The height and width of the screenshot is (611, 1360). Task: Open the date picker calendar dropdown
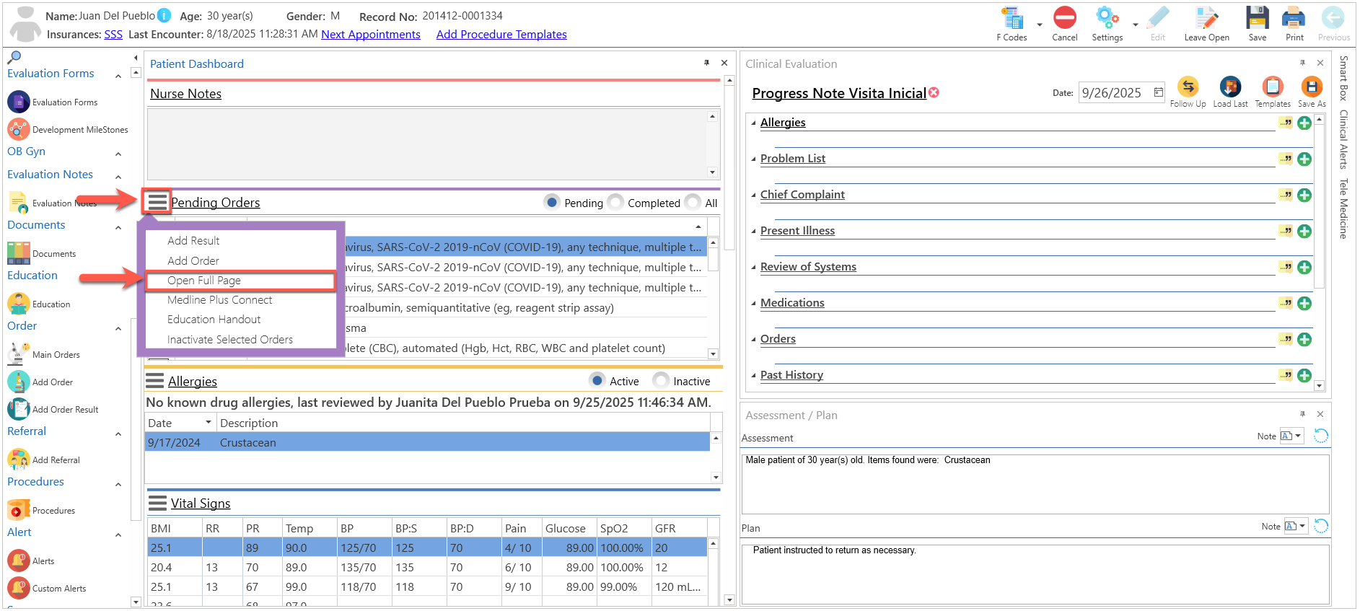(1158, 92)
